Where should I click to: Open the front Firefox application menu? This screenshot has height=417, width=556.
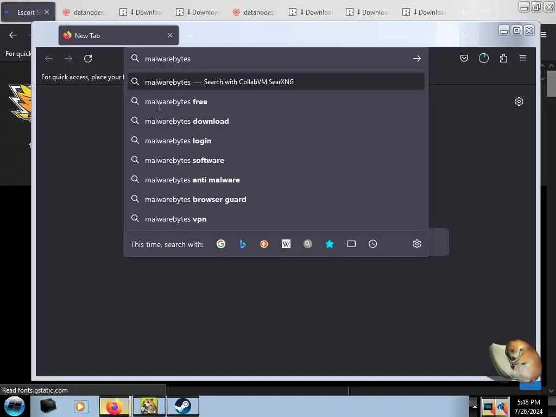(x=523, y=58)
